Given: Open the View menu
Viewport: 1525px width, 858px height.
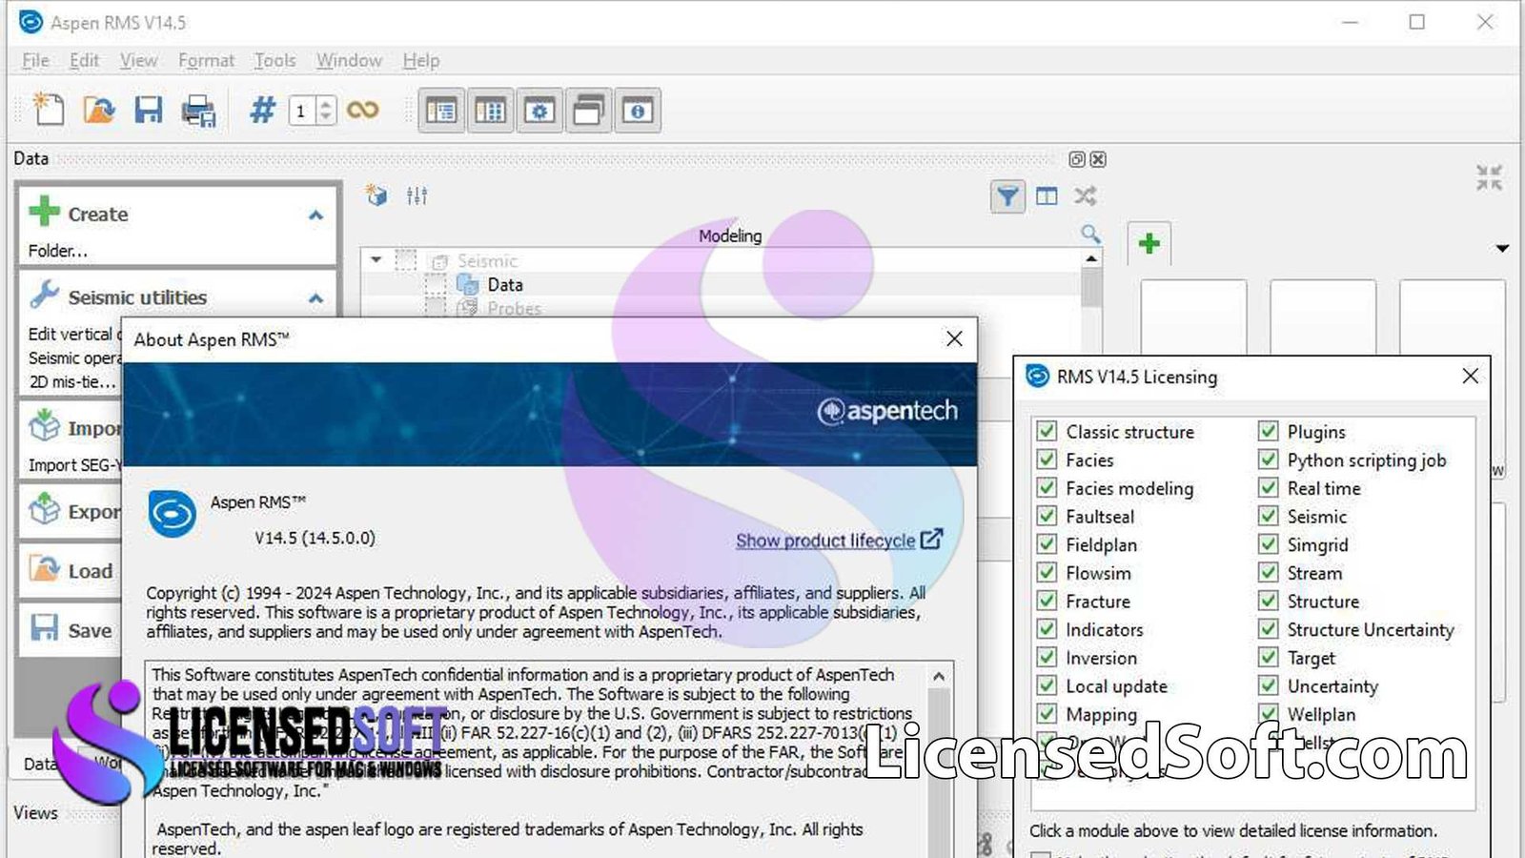Looking at the screenshot, I should tap(138, 60).
